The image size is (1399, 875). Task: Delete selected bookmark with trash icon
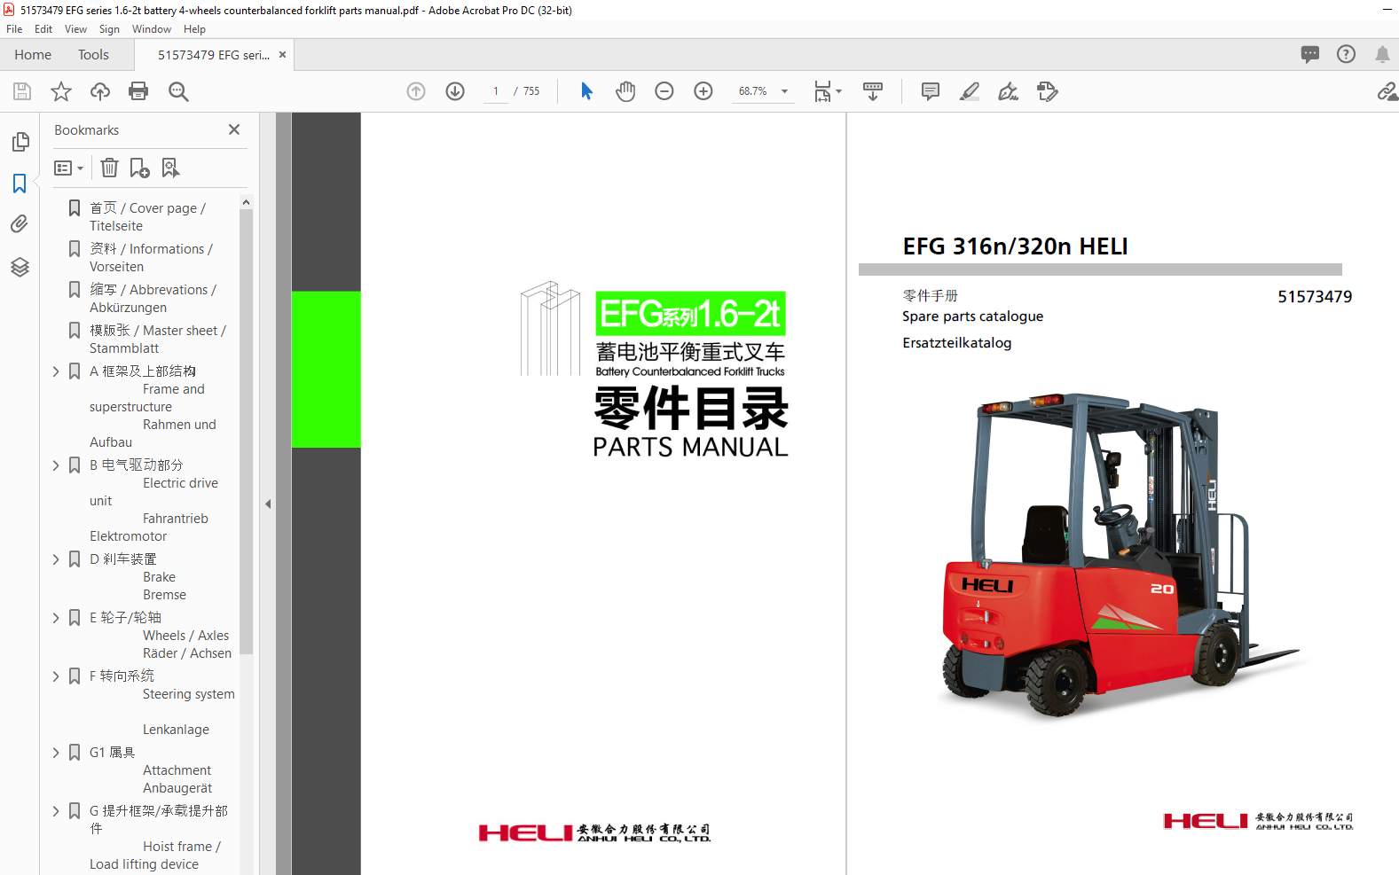pyautogui.click(x=109, y=168)
